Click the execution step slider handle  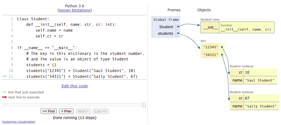pyautogui.click(x=144, y=105)
